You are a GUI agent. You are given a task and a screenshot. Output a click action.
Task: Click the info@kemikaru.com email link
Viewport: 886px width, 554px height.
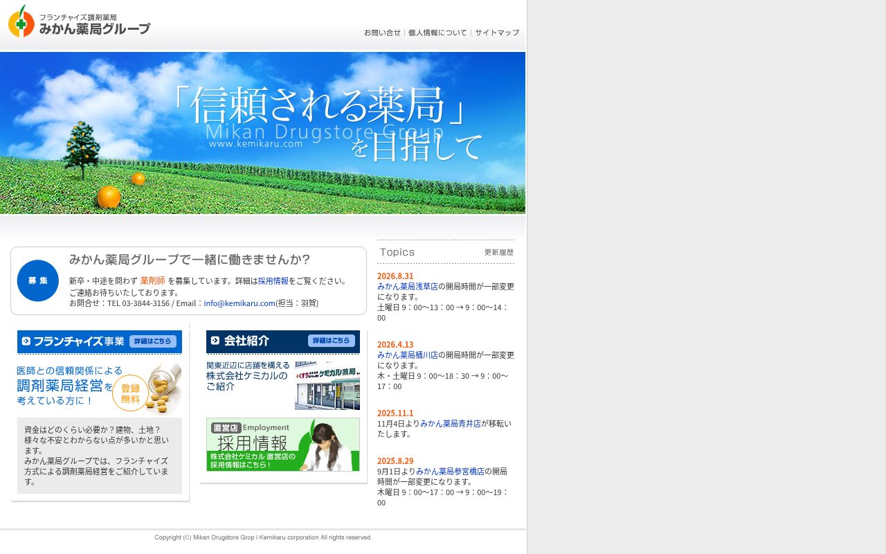pos(239,303)
